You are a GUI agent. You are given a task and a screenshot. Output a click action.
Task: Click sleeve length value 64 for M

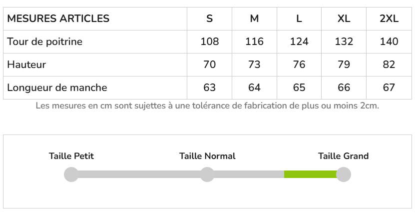coord(254,87)
